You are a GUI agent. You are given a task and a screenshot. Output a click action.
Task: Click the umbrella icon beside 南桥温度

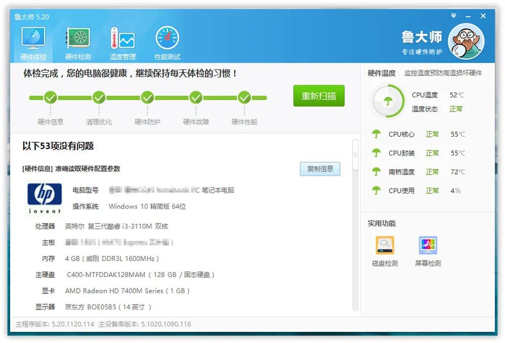pyautogui.click(x=376, y=171)
